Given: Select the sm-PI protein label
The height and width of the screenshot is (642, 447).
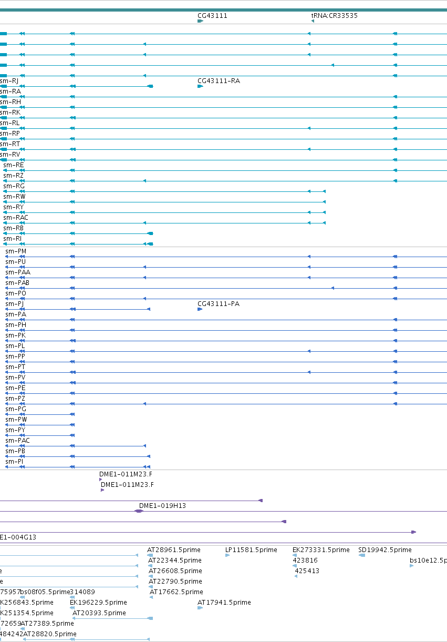Looking at the screenshot, I should point(15,462).
